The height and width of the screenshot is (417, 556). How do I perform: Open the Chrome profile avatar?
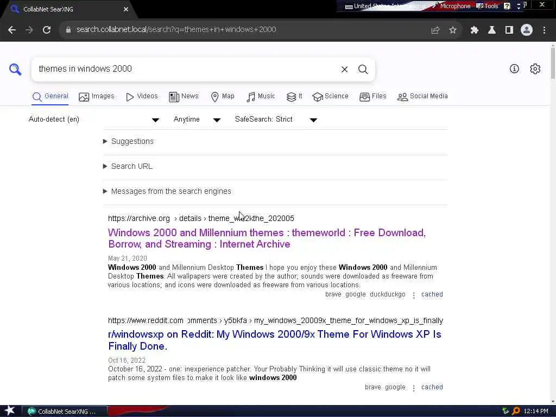[527, 30]
